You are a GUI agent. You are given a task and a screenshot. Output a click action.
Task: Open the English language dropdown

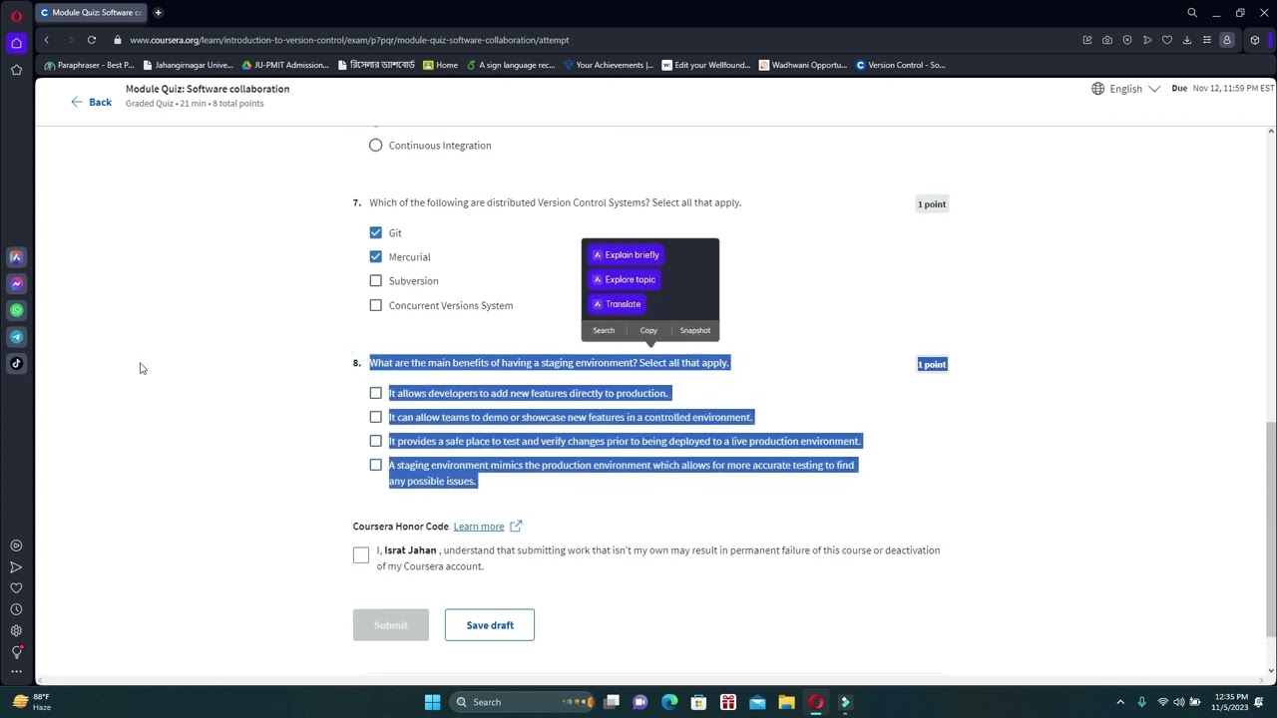pos(1126,89)
